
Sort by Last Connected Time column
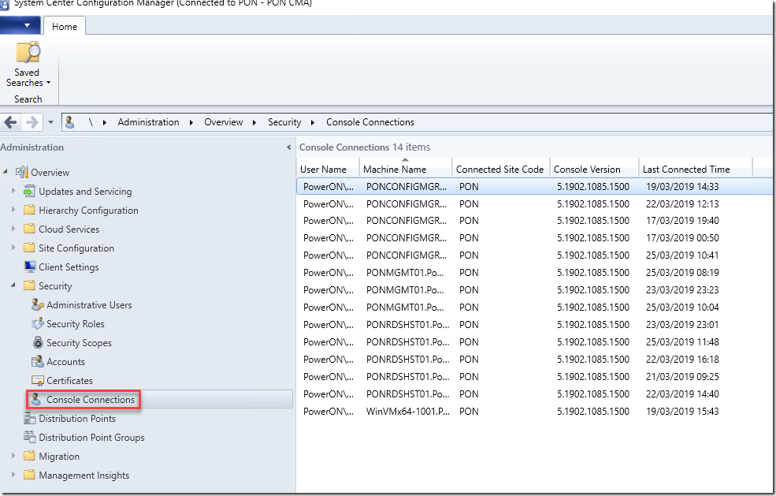[685, 169]
